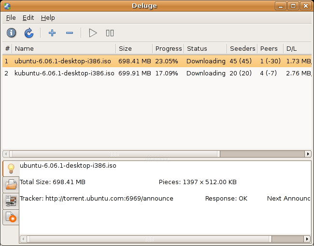Click Downloading status in kubuntu row
Viewport: 314px width, 246px height.
click(206, 73)
